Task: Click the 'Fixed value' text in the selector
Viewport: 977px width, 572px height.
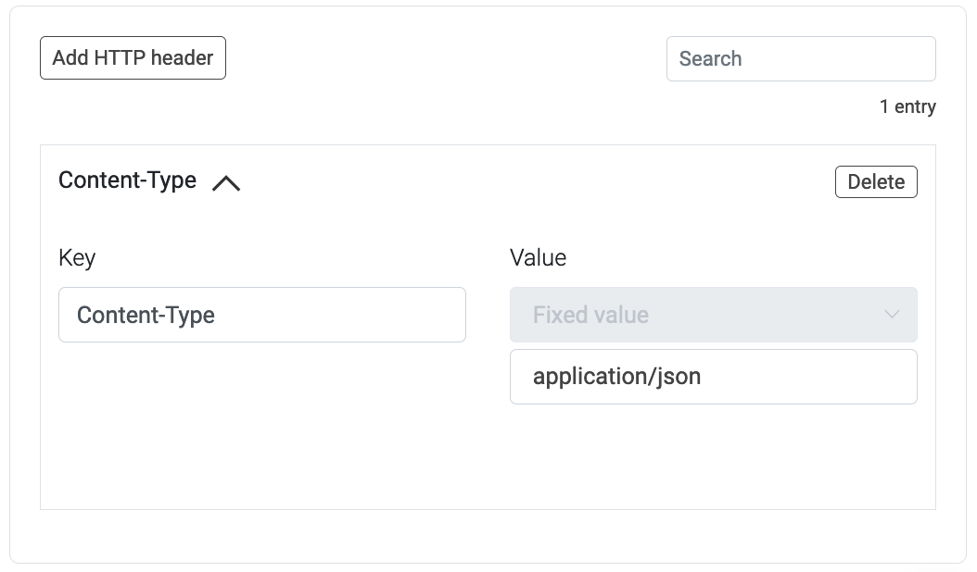Action: point(590,315)
